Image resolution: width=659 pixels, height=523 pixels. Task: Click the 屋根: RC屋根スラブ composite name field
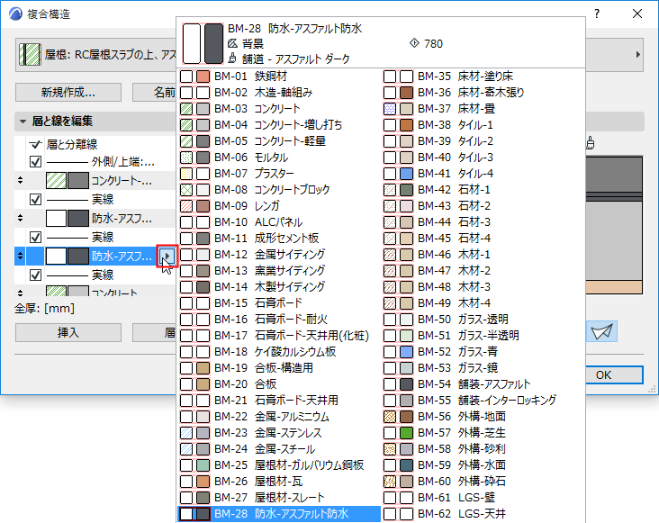95,55
